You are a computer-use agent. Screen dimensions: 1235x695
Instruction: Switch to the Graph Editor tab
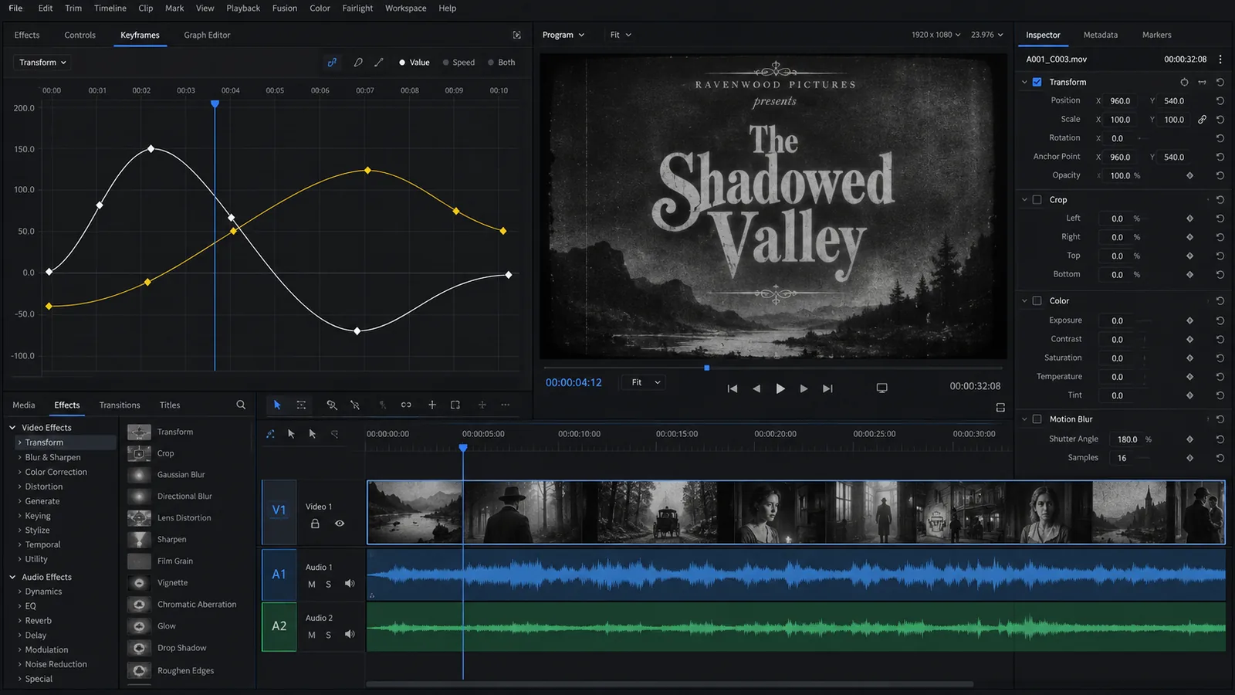207,35
